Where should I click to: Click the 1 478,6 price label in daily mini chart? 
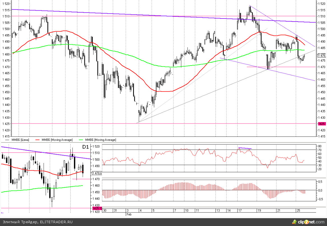pyautogui.click(x=97, y=173)
